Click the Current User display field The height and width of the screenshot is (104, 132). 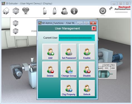point(77,38)
